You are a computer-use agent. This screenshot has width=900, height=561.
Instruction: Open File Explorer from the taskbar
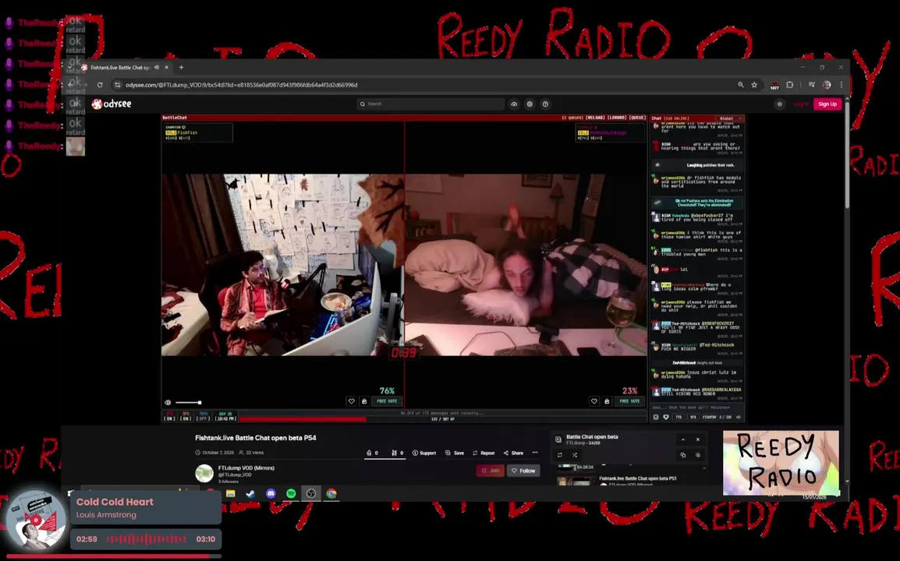point(230,493)
